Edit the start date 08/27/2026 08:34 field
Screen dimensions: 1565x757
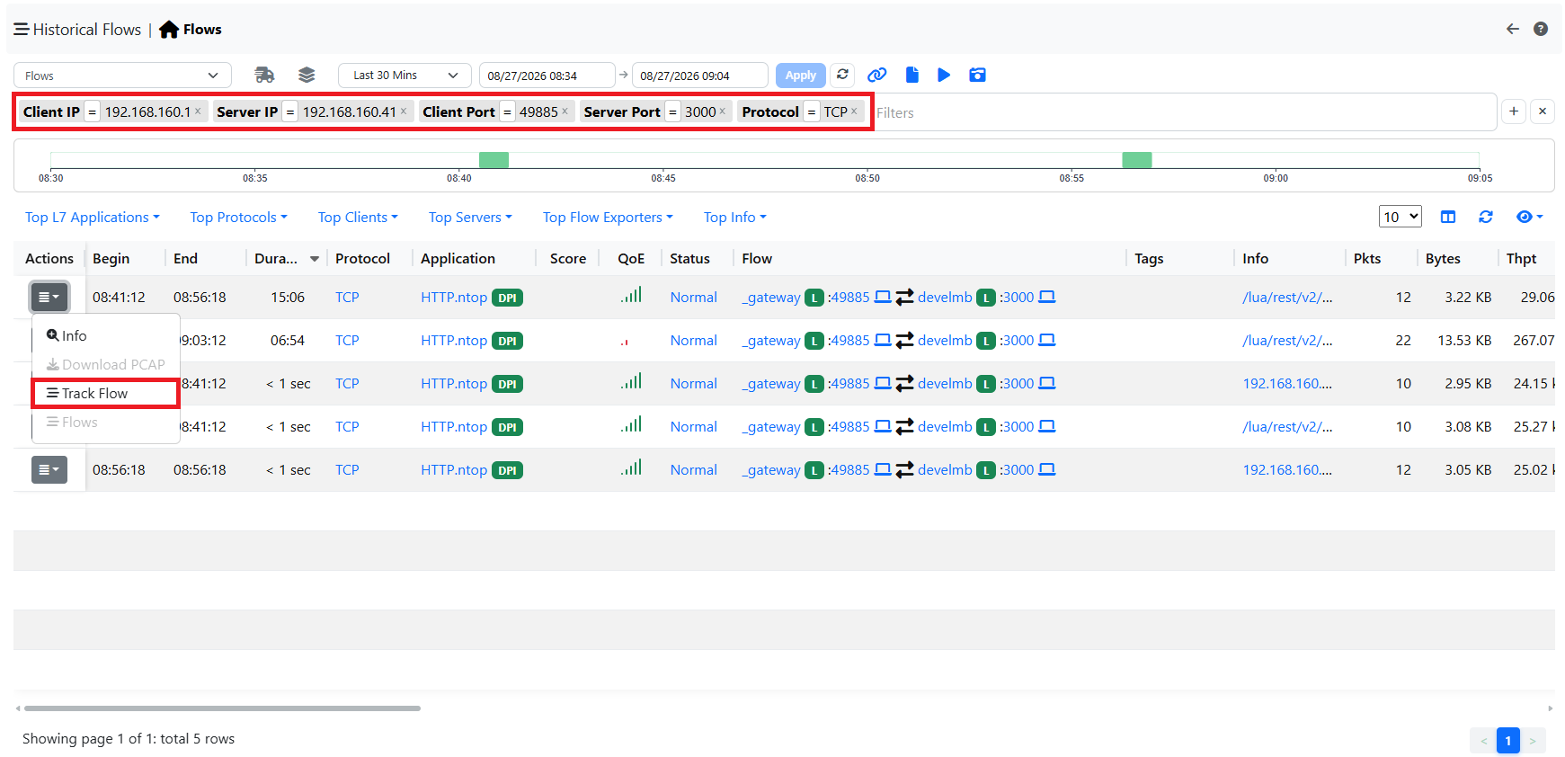tap(547, 76)
